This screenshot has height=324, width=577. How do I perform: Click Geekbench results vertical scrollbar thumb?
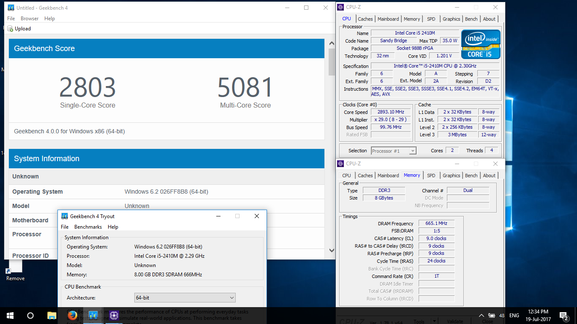[332, 61]
